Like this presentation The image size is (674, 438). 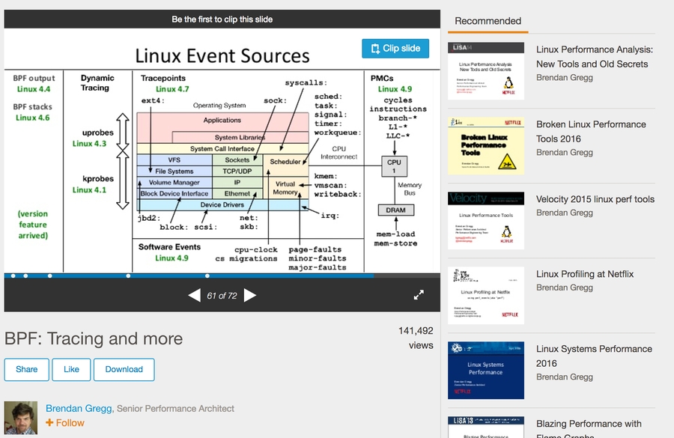pyautogui.click(x=71, y=369)
